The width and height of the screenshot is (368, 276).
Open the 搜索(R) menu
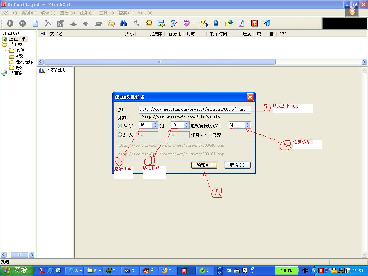click(125, 13)
